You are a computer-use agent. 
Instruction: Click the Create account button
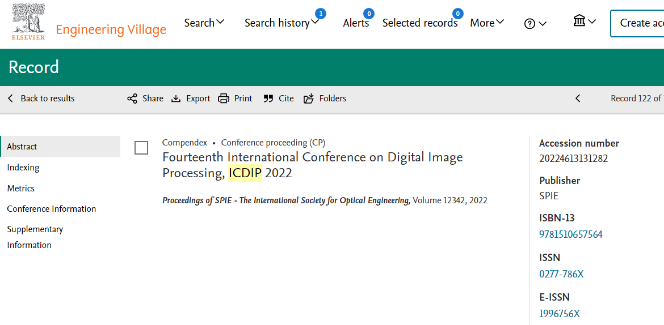(637, 23)
